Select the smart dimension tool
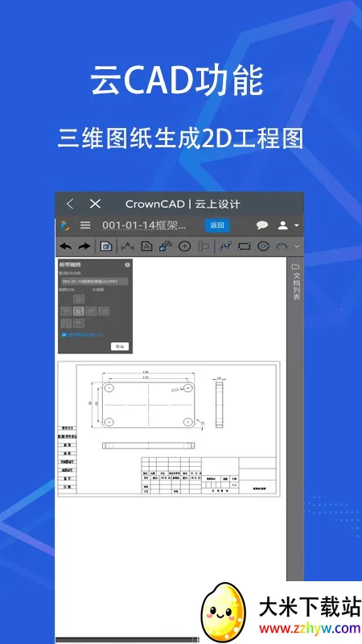362x644 pixels. (x=128, y=246)
